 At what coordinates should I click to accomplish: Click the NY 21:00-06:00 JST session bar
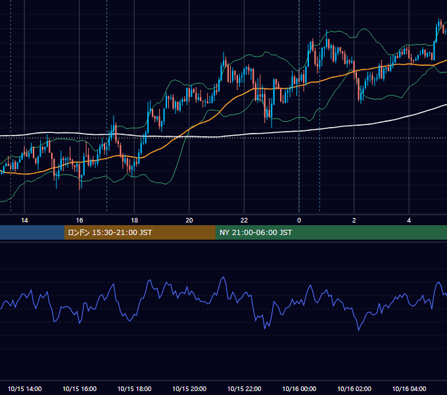331,232
